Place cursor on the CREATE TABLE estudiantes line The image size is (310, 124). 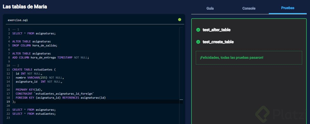pos(34,70)
